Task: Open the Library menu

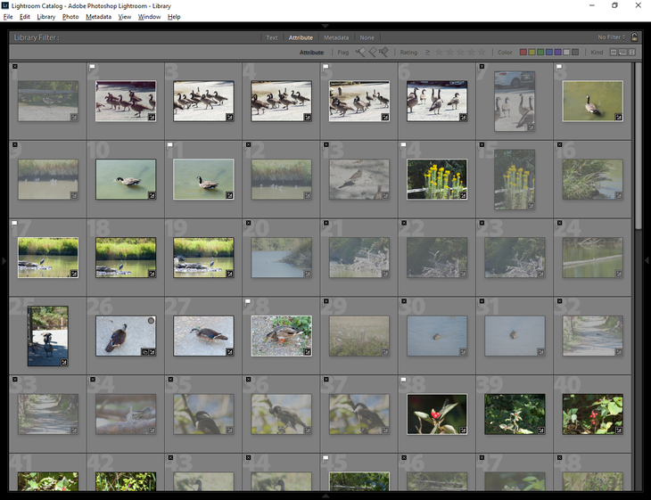Action: 46,17
